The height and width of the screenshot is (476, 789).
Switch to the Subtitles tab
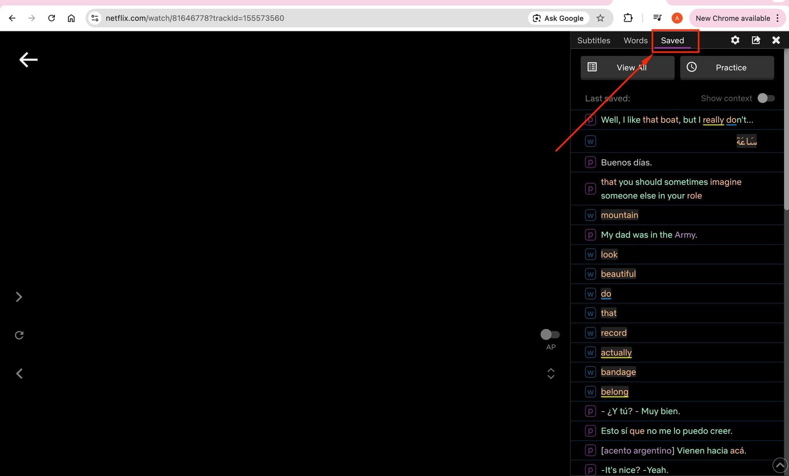tap(593, 40)
